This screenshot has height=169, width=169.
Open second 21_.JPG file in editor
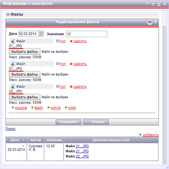tap(15, 69)
